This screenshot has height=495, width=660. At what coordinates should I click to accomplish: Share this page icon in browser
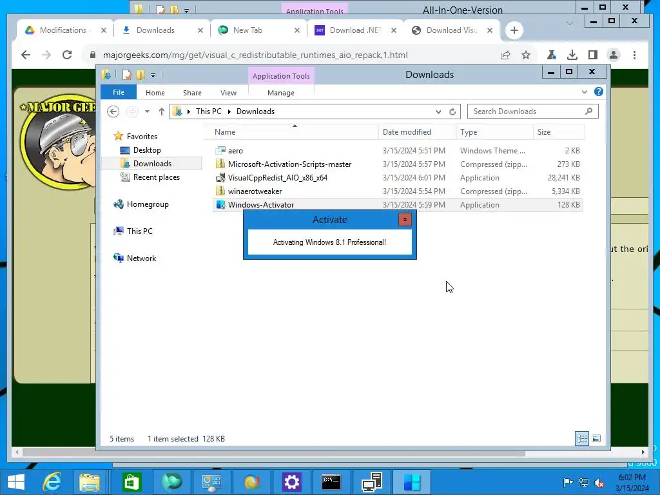point(505,55)
